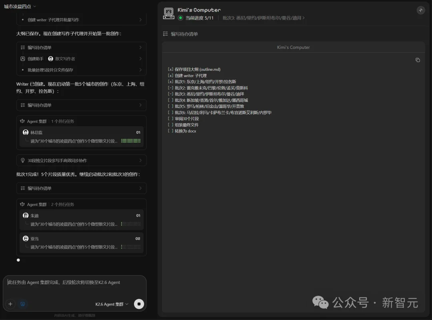The width and height of the screenshot is (432, 320).
Task: Open the 城市凌晨四点 title dropdown
Action: coord(20,6)
